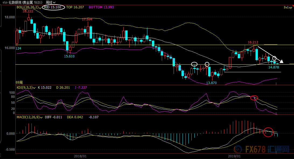Click the 13.870 low price marker

pyautogui.click(x=212, y=83)
